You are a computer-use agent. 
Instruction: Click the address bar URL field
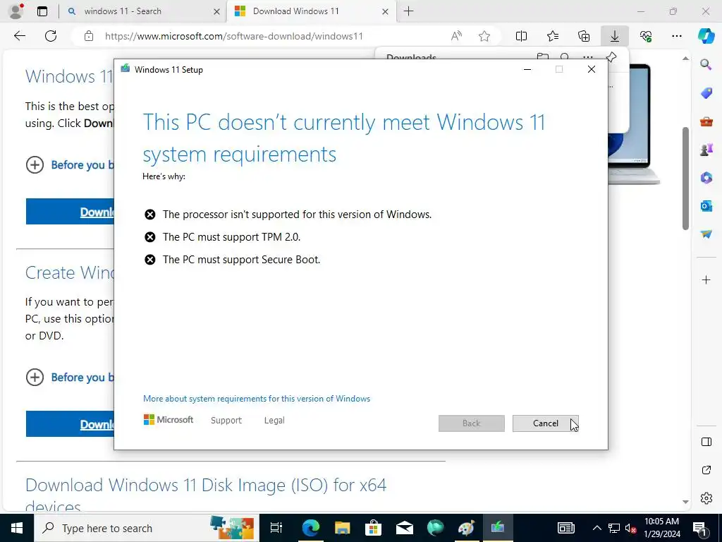click(234, 36)
